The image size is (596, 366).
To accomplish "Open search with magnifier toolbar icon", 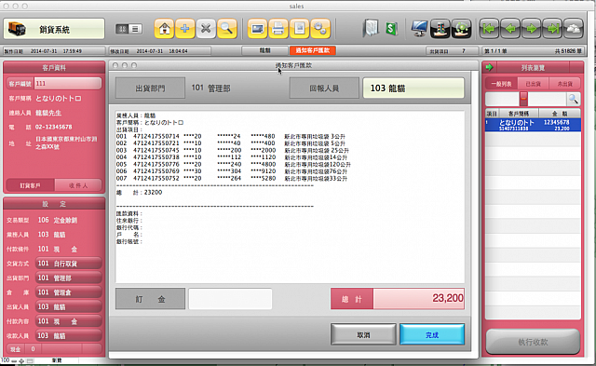I will pyautogui.click(x=227, y=29).
